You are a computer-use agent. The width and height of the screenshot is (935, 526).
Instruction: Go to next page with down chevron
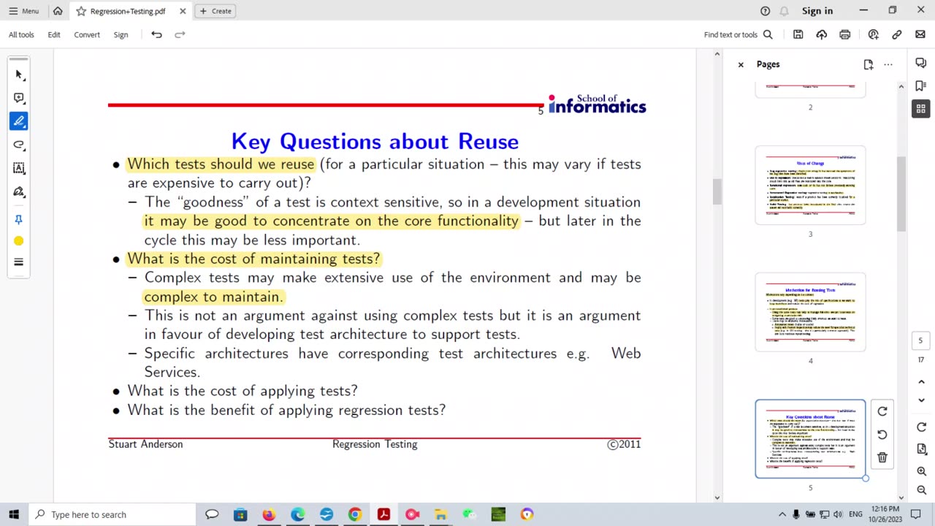coord(920,400)
